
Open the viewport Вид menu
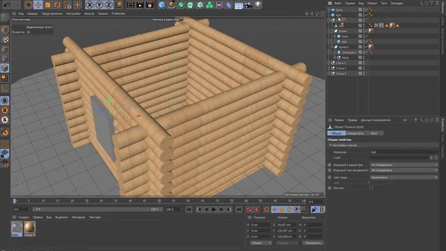[x=22, y=13]
